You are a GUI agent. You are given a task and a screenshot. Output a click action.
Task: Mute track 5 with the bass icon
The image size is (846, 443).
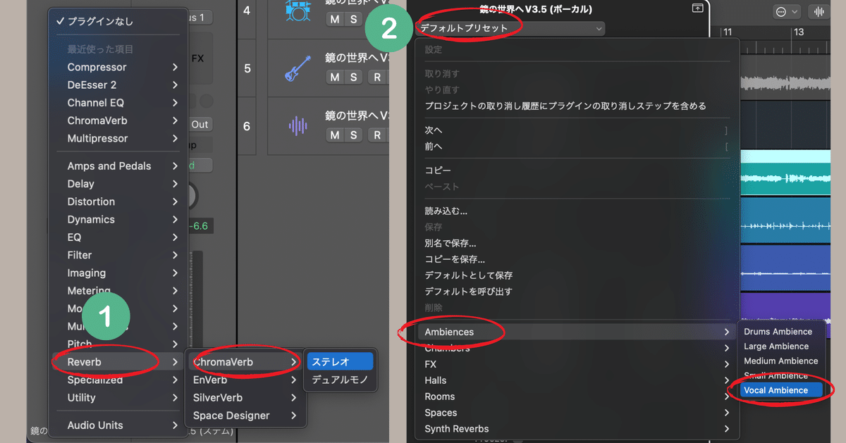[x=334, y=77]
